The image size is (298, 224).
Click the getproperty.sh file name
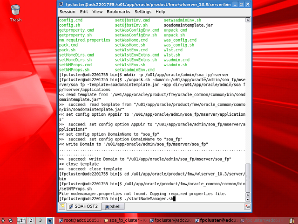tap(75, 35)
